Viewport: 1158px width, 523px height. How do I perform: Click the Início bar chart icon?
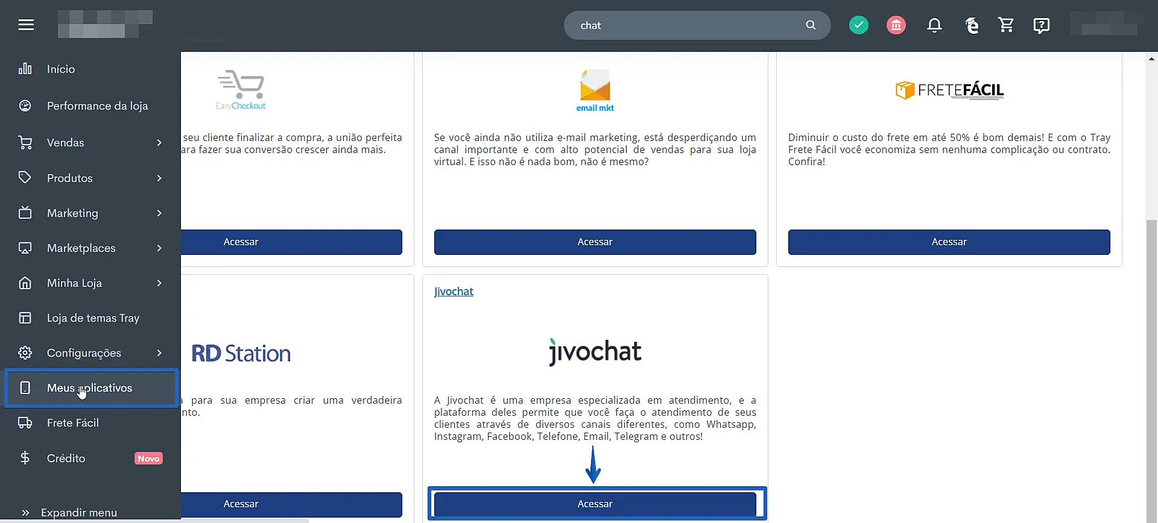[x=25, y=69]
